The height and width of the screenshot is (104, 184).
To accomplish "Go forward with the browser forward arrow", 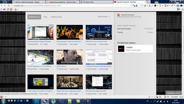I will 5,5.
